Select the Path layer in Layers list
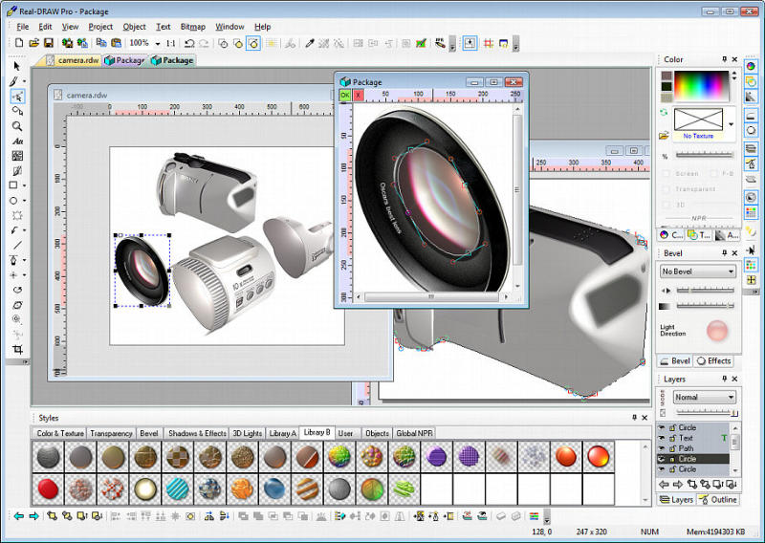 (692, 448)
